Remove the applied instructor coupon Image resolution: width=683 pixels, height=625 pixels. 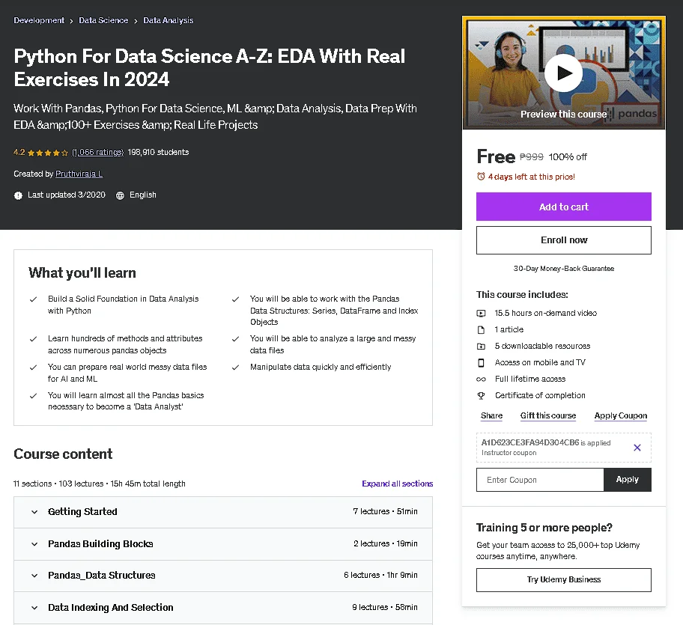point(637,448)
